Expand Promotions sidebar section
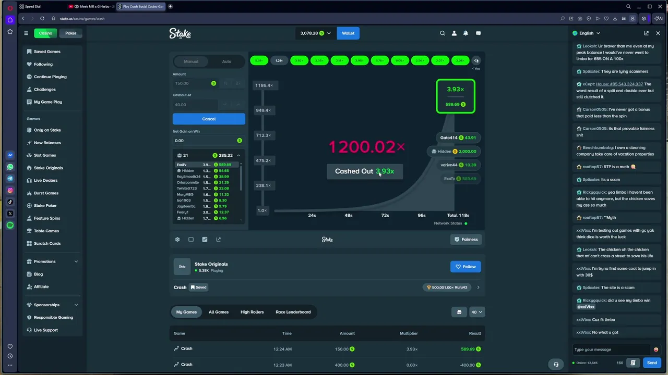The width and height of the screenshot is (668, 375). click(x=76, y=261)
